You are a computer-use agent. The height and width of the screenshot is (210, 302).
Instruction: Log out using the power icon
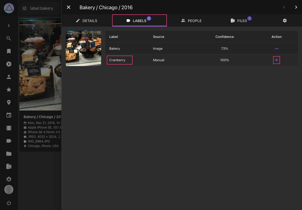click(9, 203)
